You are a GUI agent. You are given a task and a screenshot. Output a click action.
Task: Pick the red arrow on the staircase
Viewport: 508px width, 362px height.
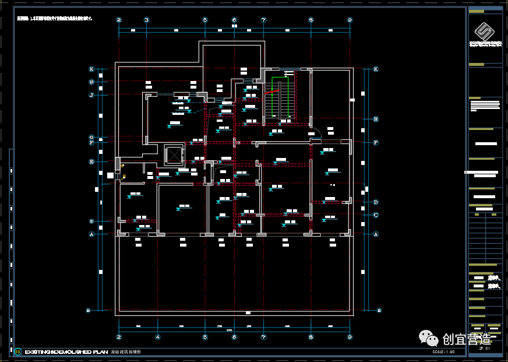point(272,92)
